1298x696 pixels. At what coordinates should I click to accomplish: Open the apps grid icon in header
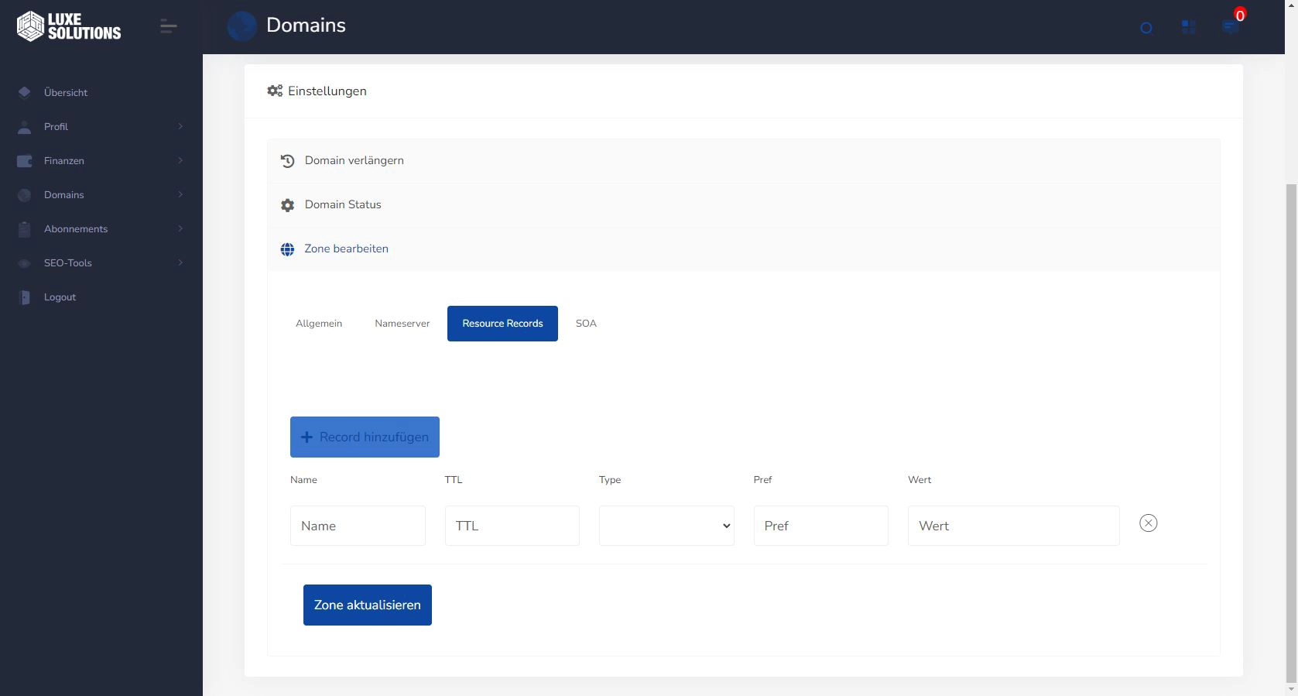(x=1189, y=27)
